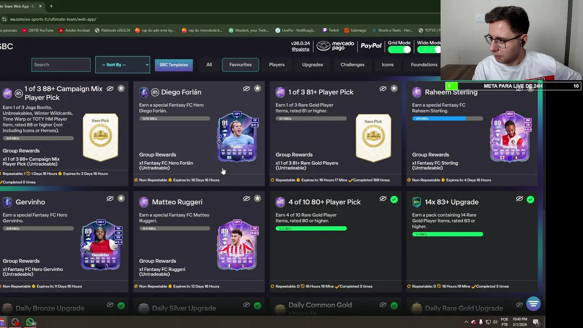The width and height of the screenshot is (583, 328).
Task: Select the Icons filter tab
Action: coord(388,65)
